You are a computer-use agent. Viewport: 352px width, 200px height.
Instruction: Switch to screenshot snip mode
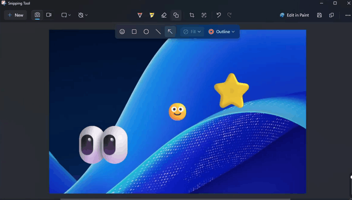(x=37, y=15)
